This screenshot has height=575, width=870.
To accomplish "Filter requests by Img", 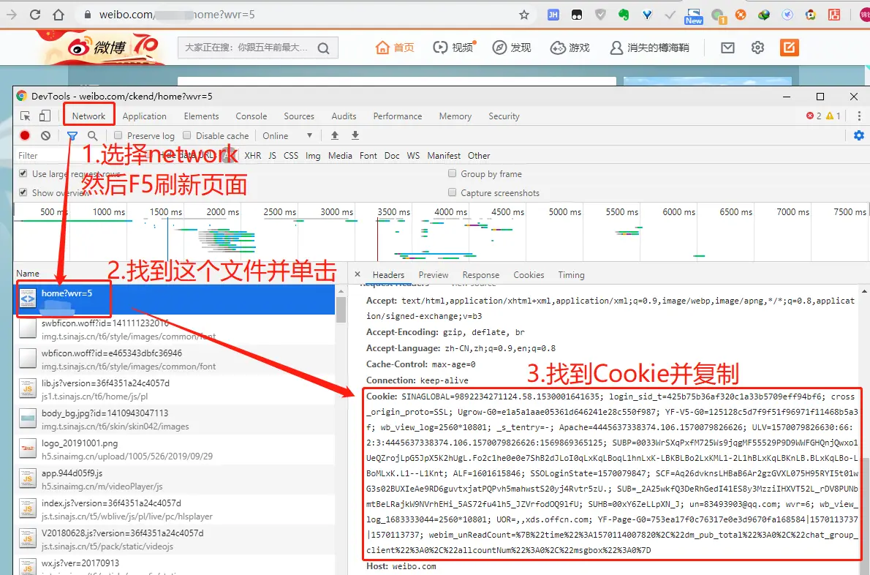I will [313, 156].
